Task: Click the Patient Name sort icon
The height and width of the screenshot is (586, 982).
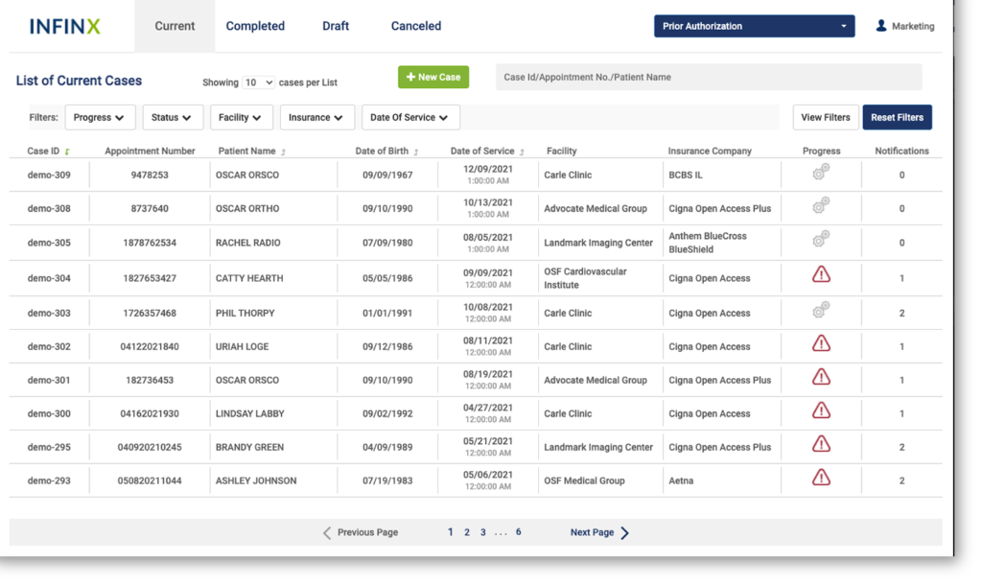Action: (x=283, y=152)
